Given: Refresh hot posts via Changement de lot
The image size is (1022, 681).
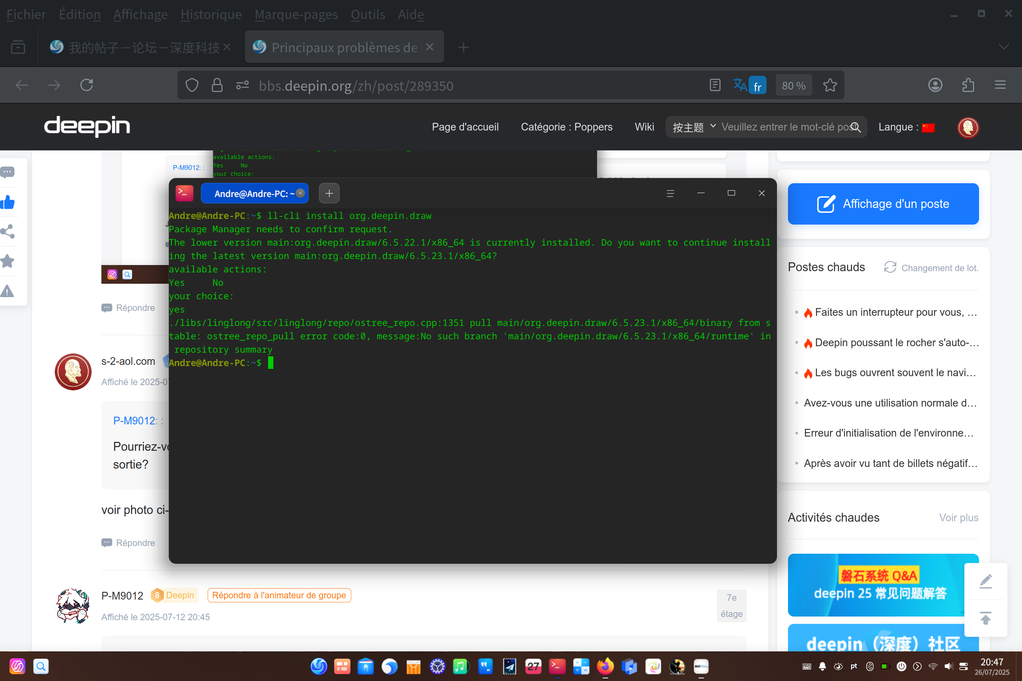Looking at the screenshot, I should [931, 268].
